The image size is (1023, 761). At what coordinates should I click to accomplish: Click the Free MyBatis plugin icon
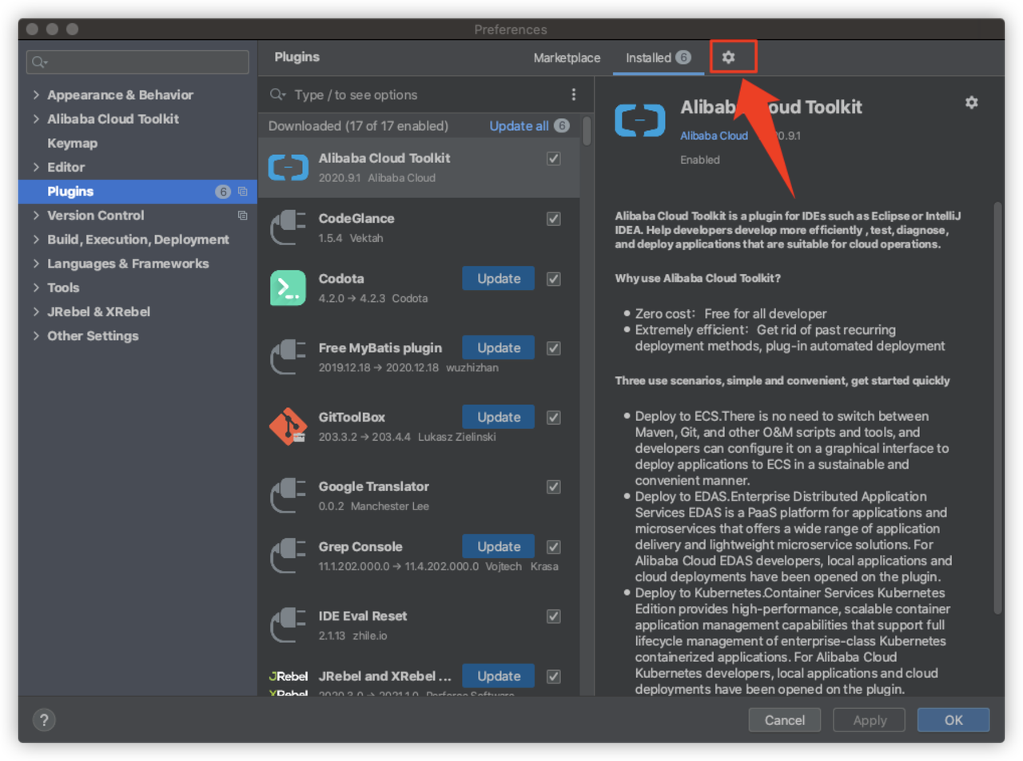tap(289, 357)
